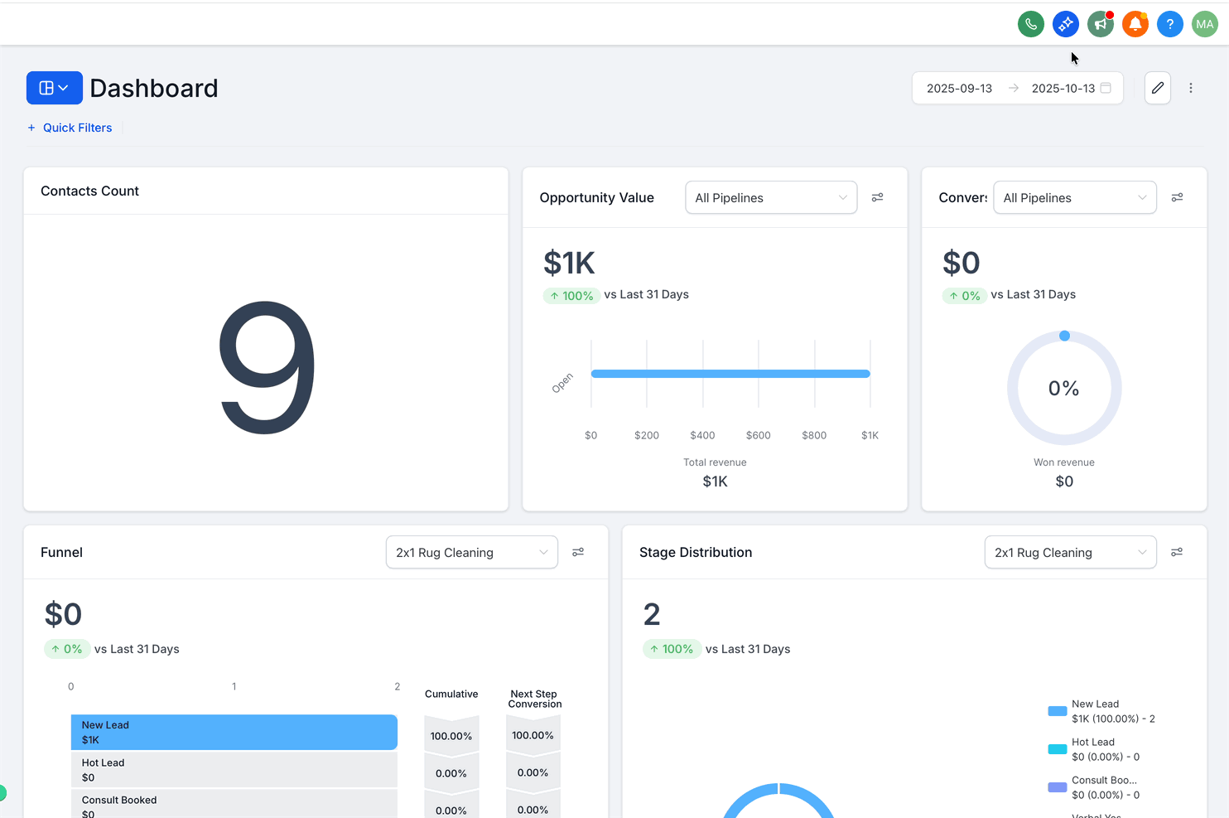Screen dimensions: 1229x818
Task: Open the three-dot dashboard options menu
Action: [x=1191, y=88]
